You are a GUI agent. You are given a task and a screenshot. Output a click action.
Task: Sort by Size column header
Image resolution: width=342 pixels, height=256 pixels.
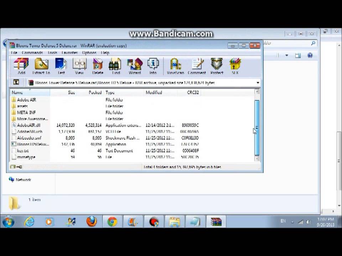[x=63, y=92]
